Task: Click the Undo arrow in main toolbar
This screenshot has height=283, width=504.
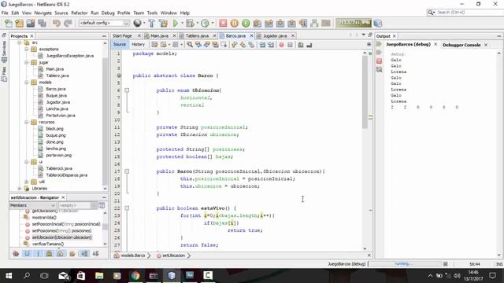Action: 57,23
